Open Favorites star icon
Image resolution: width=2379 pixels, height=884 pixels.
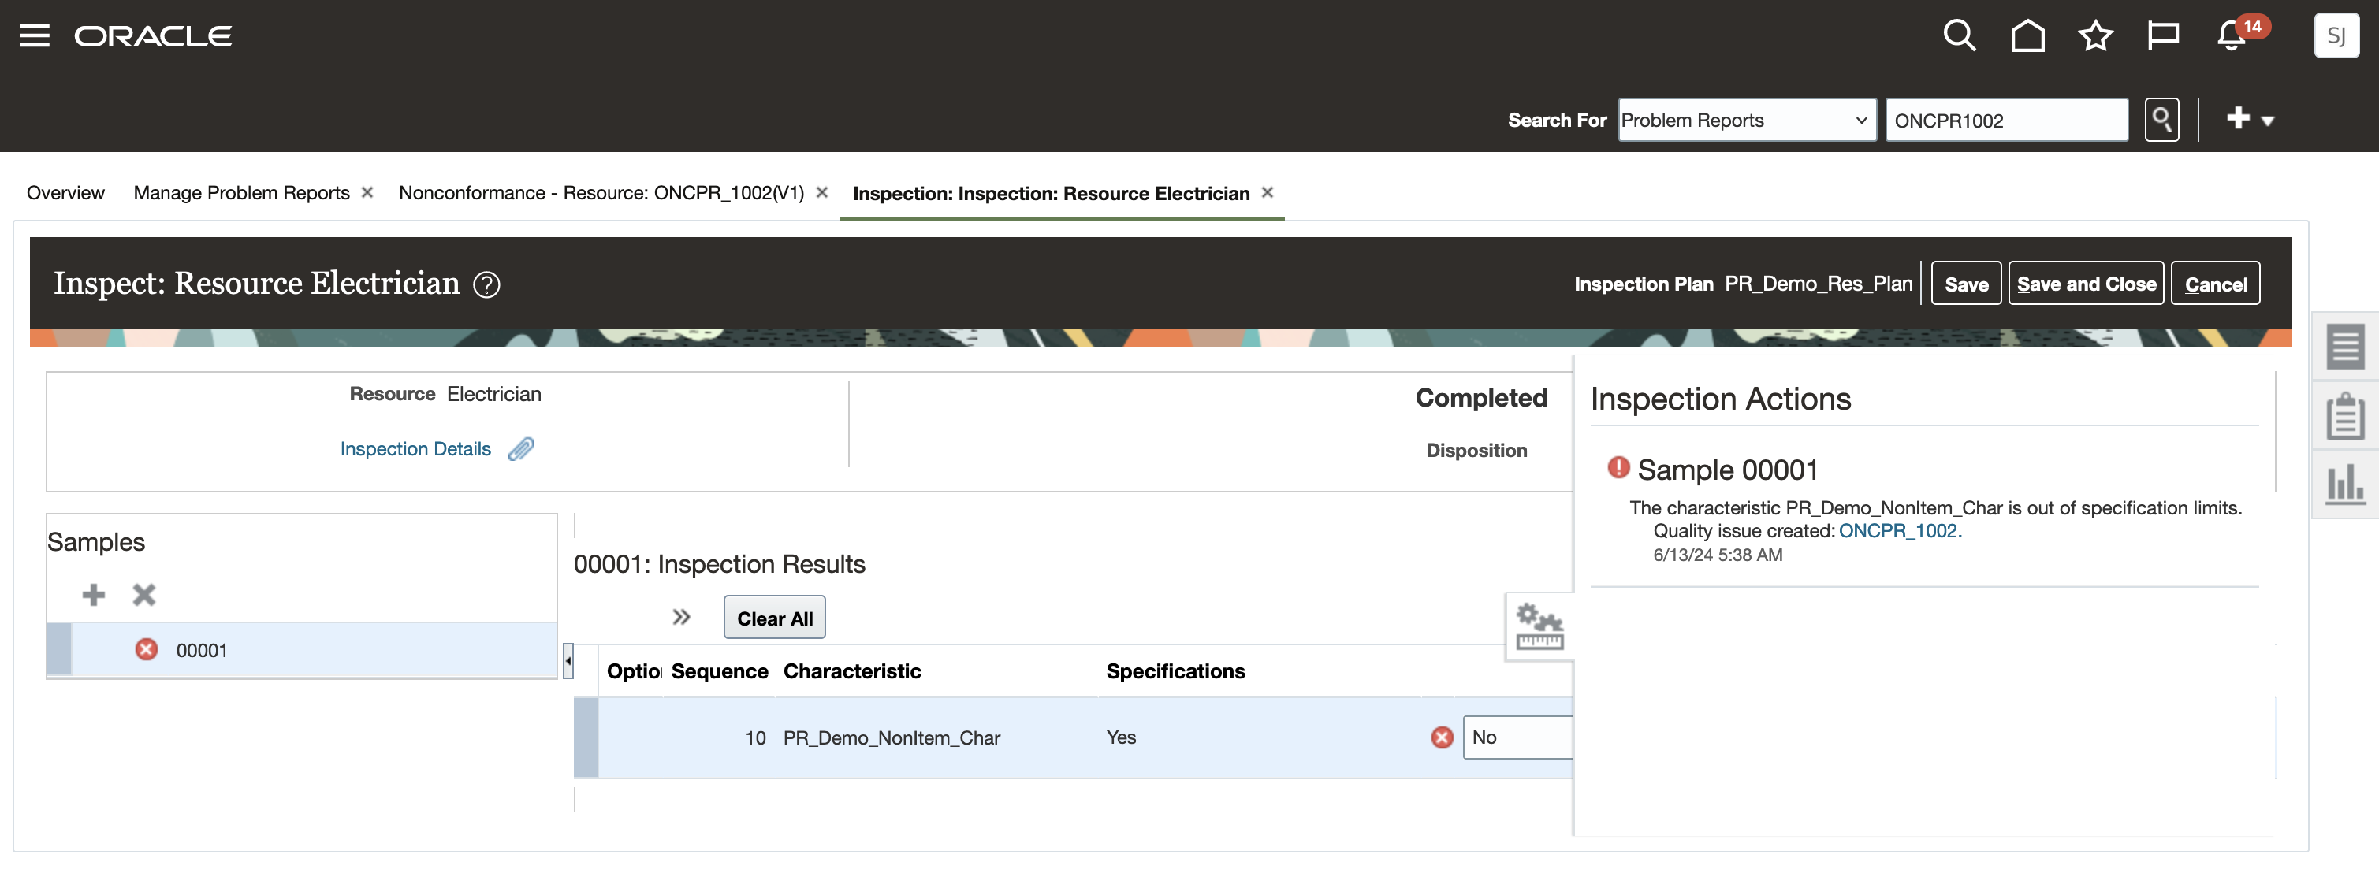(x=2094, y=36)
